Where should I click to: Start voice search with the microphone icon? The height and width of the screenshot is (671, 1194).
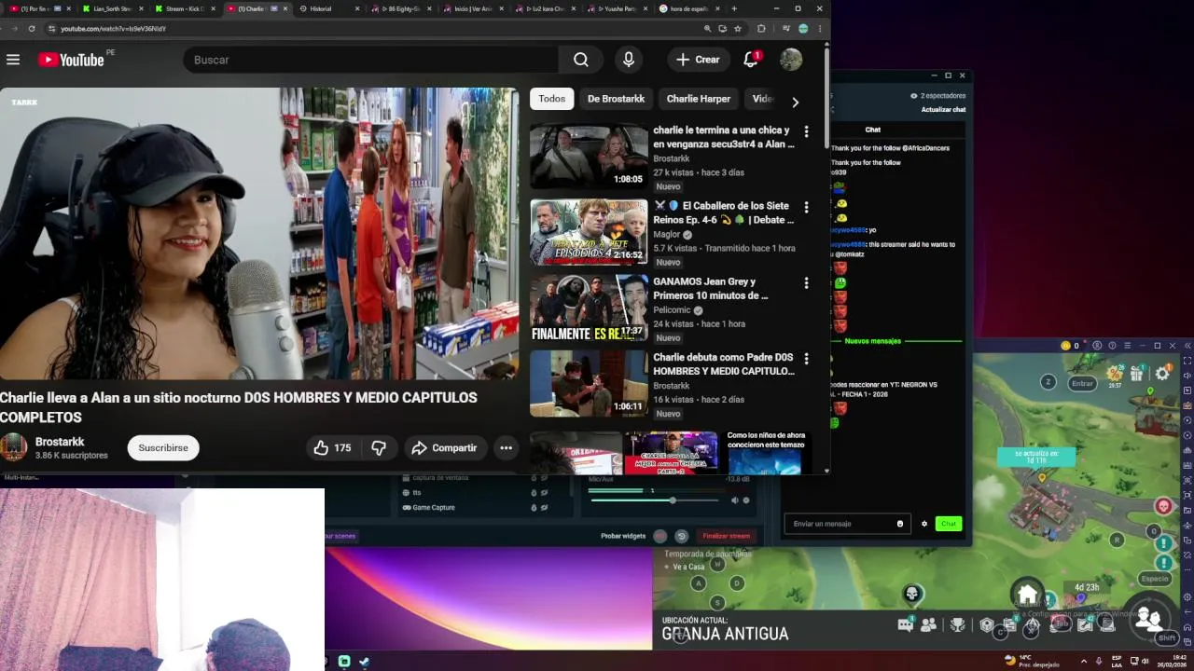point(629,60)
